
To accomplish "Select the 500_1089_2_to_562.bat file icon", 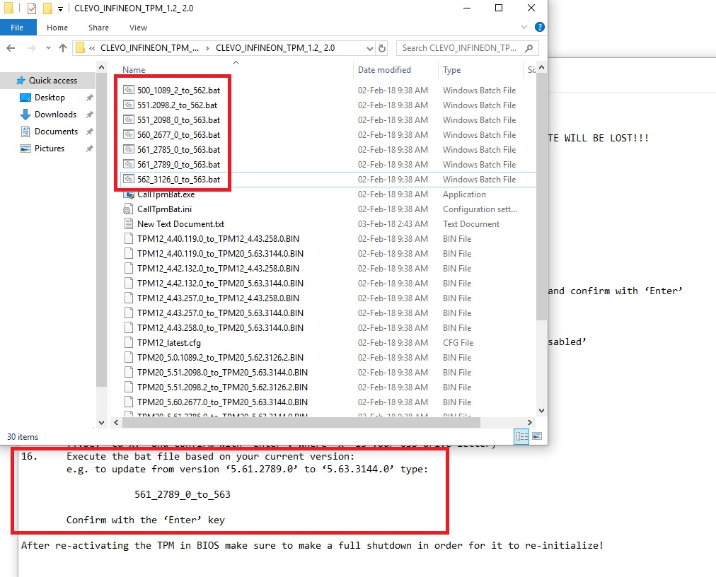I will pos(129,90).
